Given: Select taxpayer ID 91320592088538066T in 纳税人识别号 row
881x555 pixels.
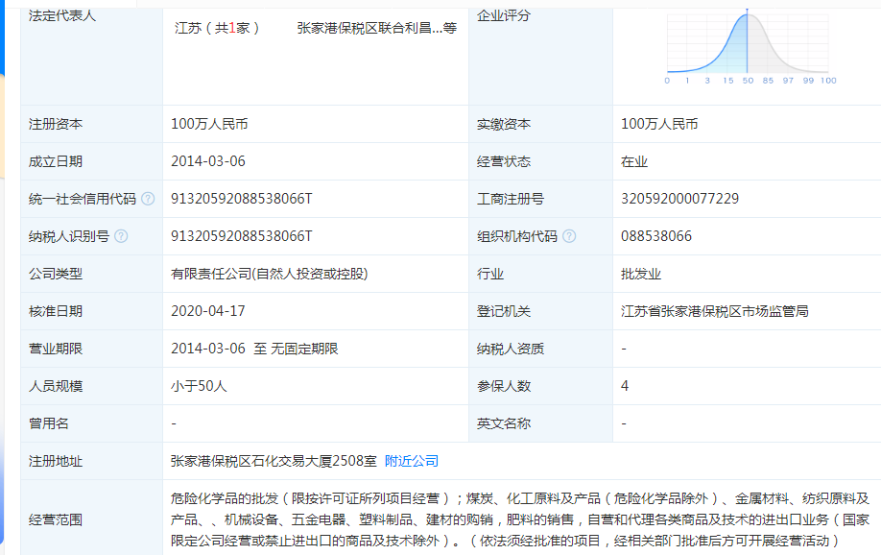Looking at the screenshot, I should pos(242,236).
